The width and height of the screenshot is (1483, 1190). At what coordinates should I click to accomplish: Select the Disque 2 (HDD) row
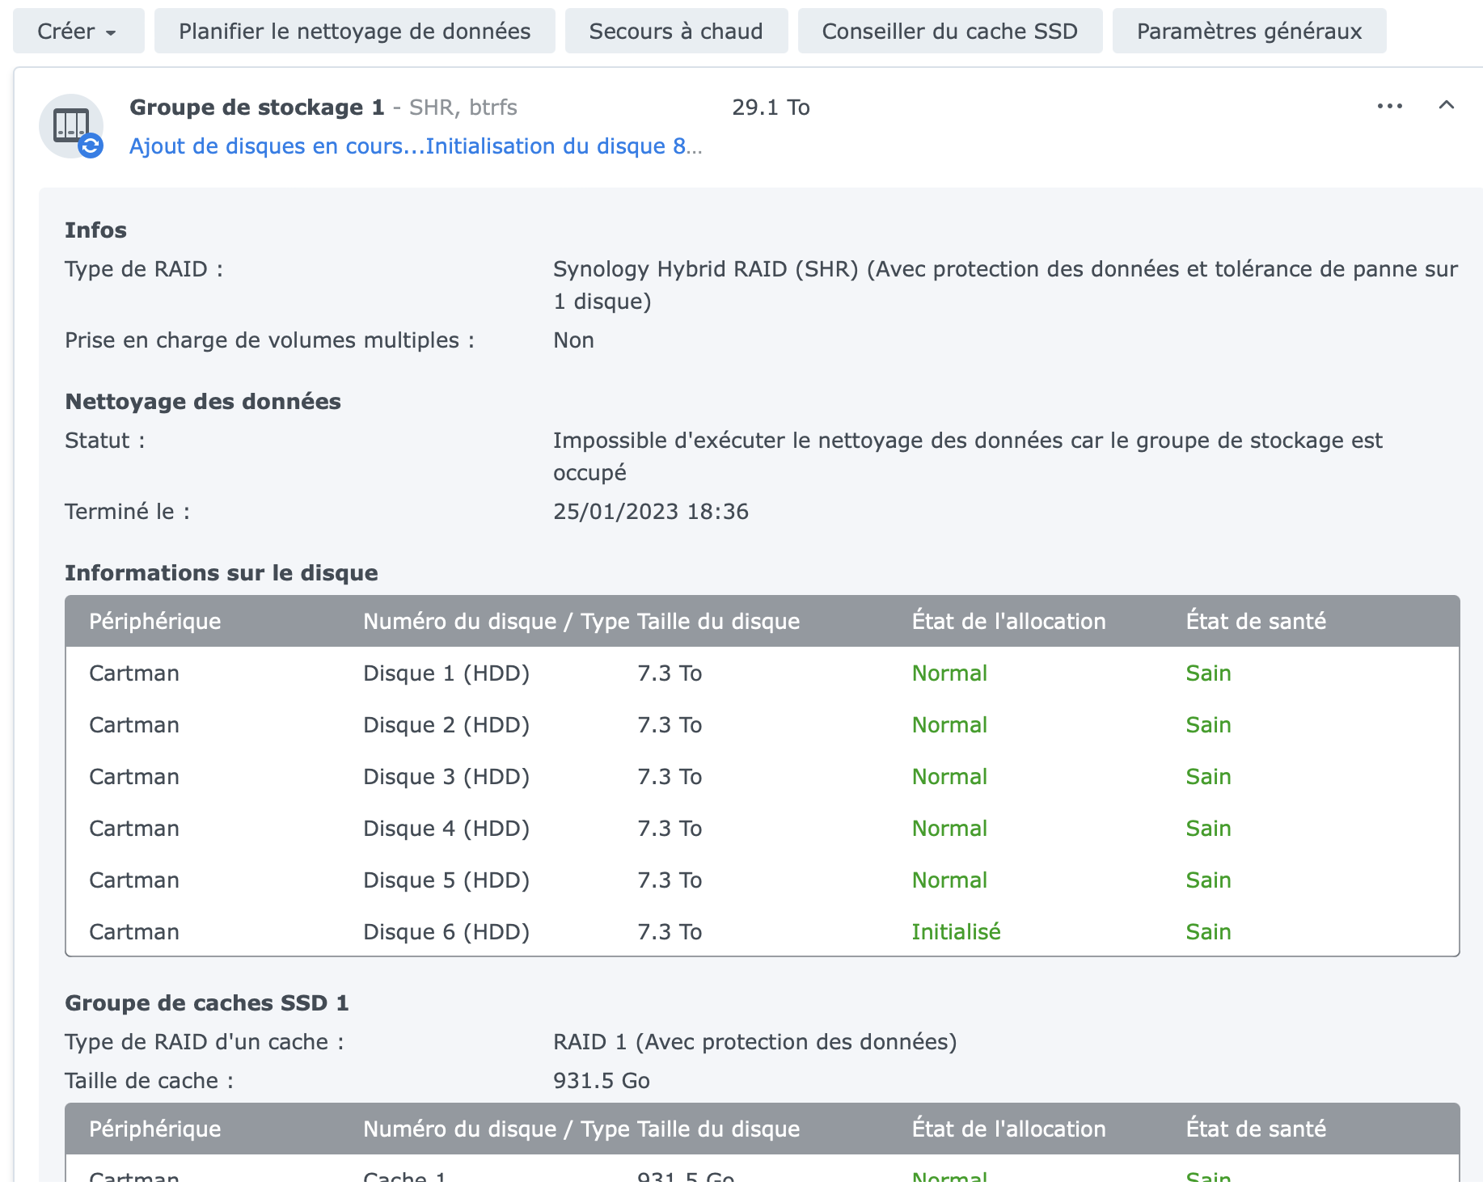(x=446, y=725)
